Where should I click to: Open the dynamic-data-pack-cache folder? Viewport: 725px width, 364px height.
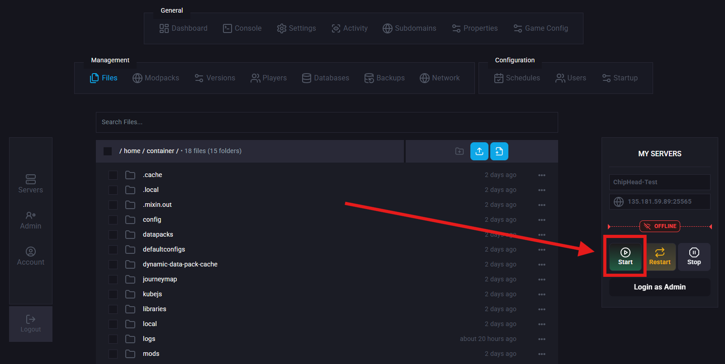coord(180,264)
